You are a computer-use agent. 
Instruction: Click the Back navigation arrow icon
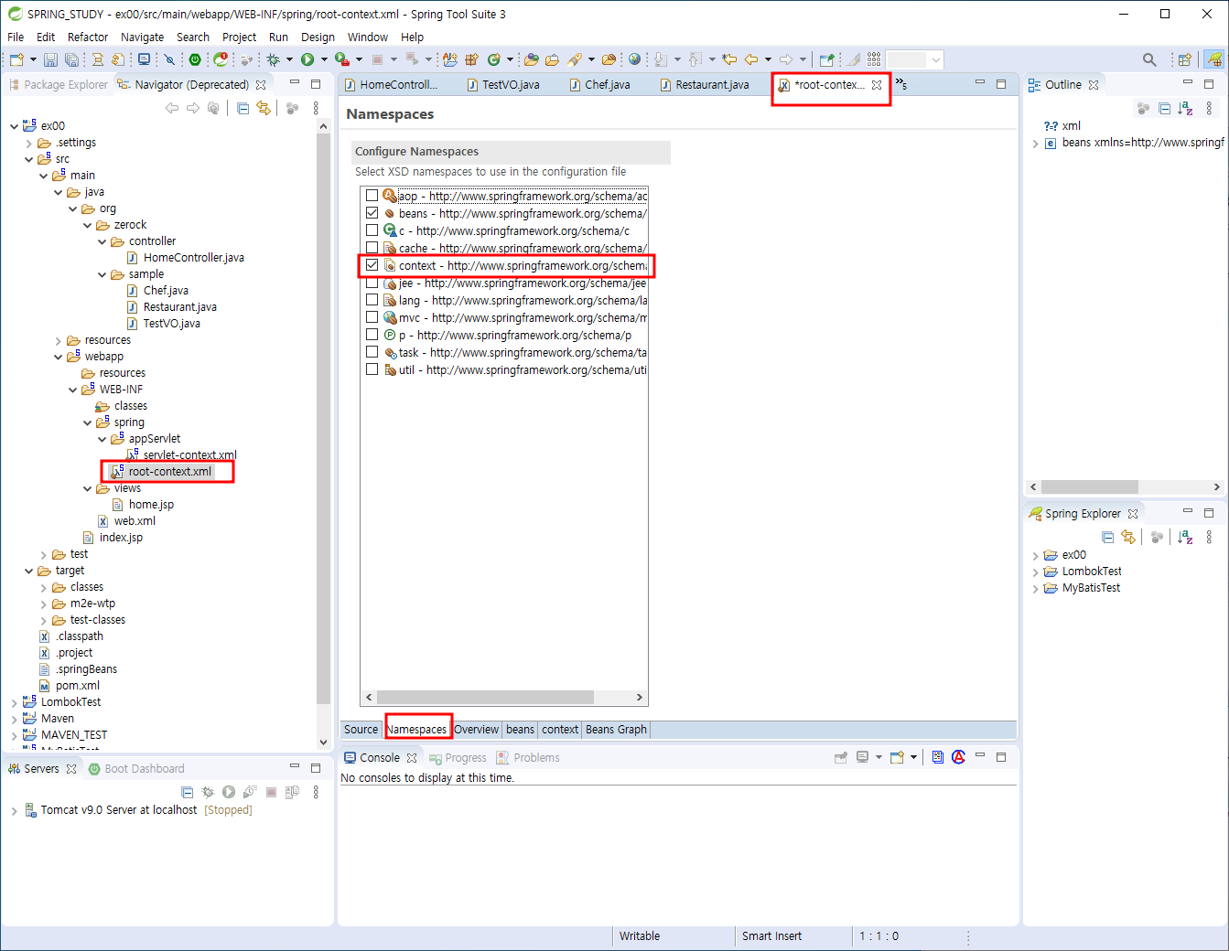[x=751, y=59]
